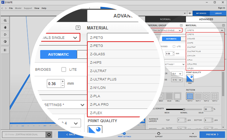Close the current project tab with X
This screenshot has height=140, width=227.
coord(185,13)
